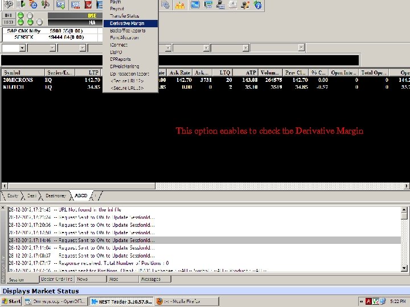The image size is (410, 307).
Task: Select Payout from the menu
Action: click(x=130, y=9)
